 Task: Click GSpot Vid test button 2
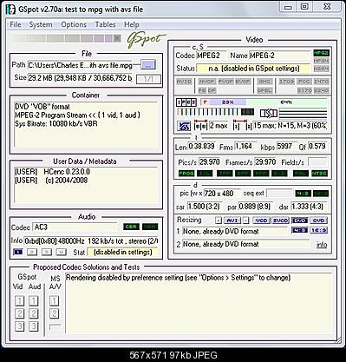19,313
